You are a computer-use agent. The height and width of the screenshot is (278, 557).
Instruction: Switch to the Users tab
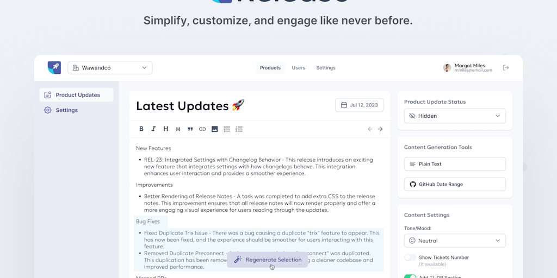[x=299, y=68]
